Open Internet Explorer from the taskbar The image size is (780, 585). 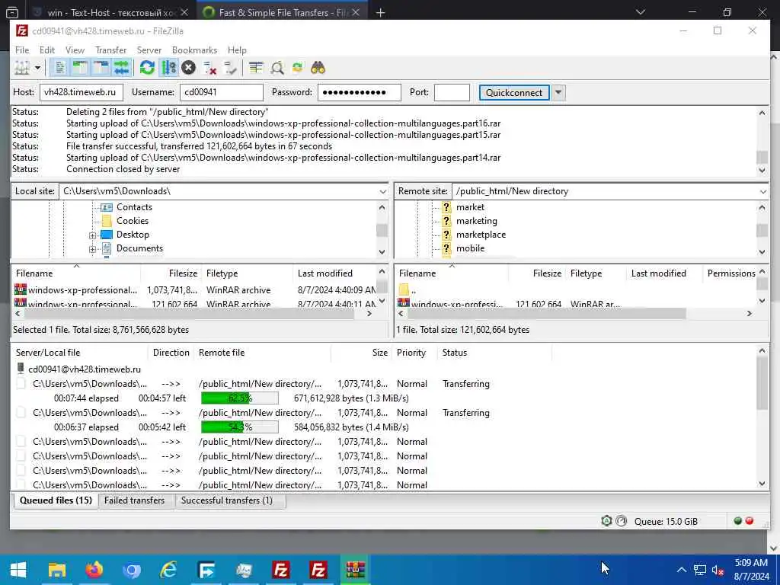168,570
